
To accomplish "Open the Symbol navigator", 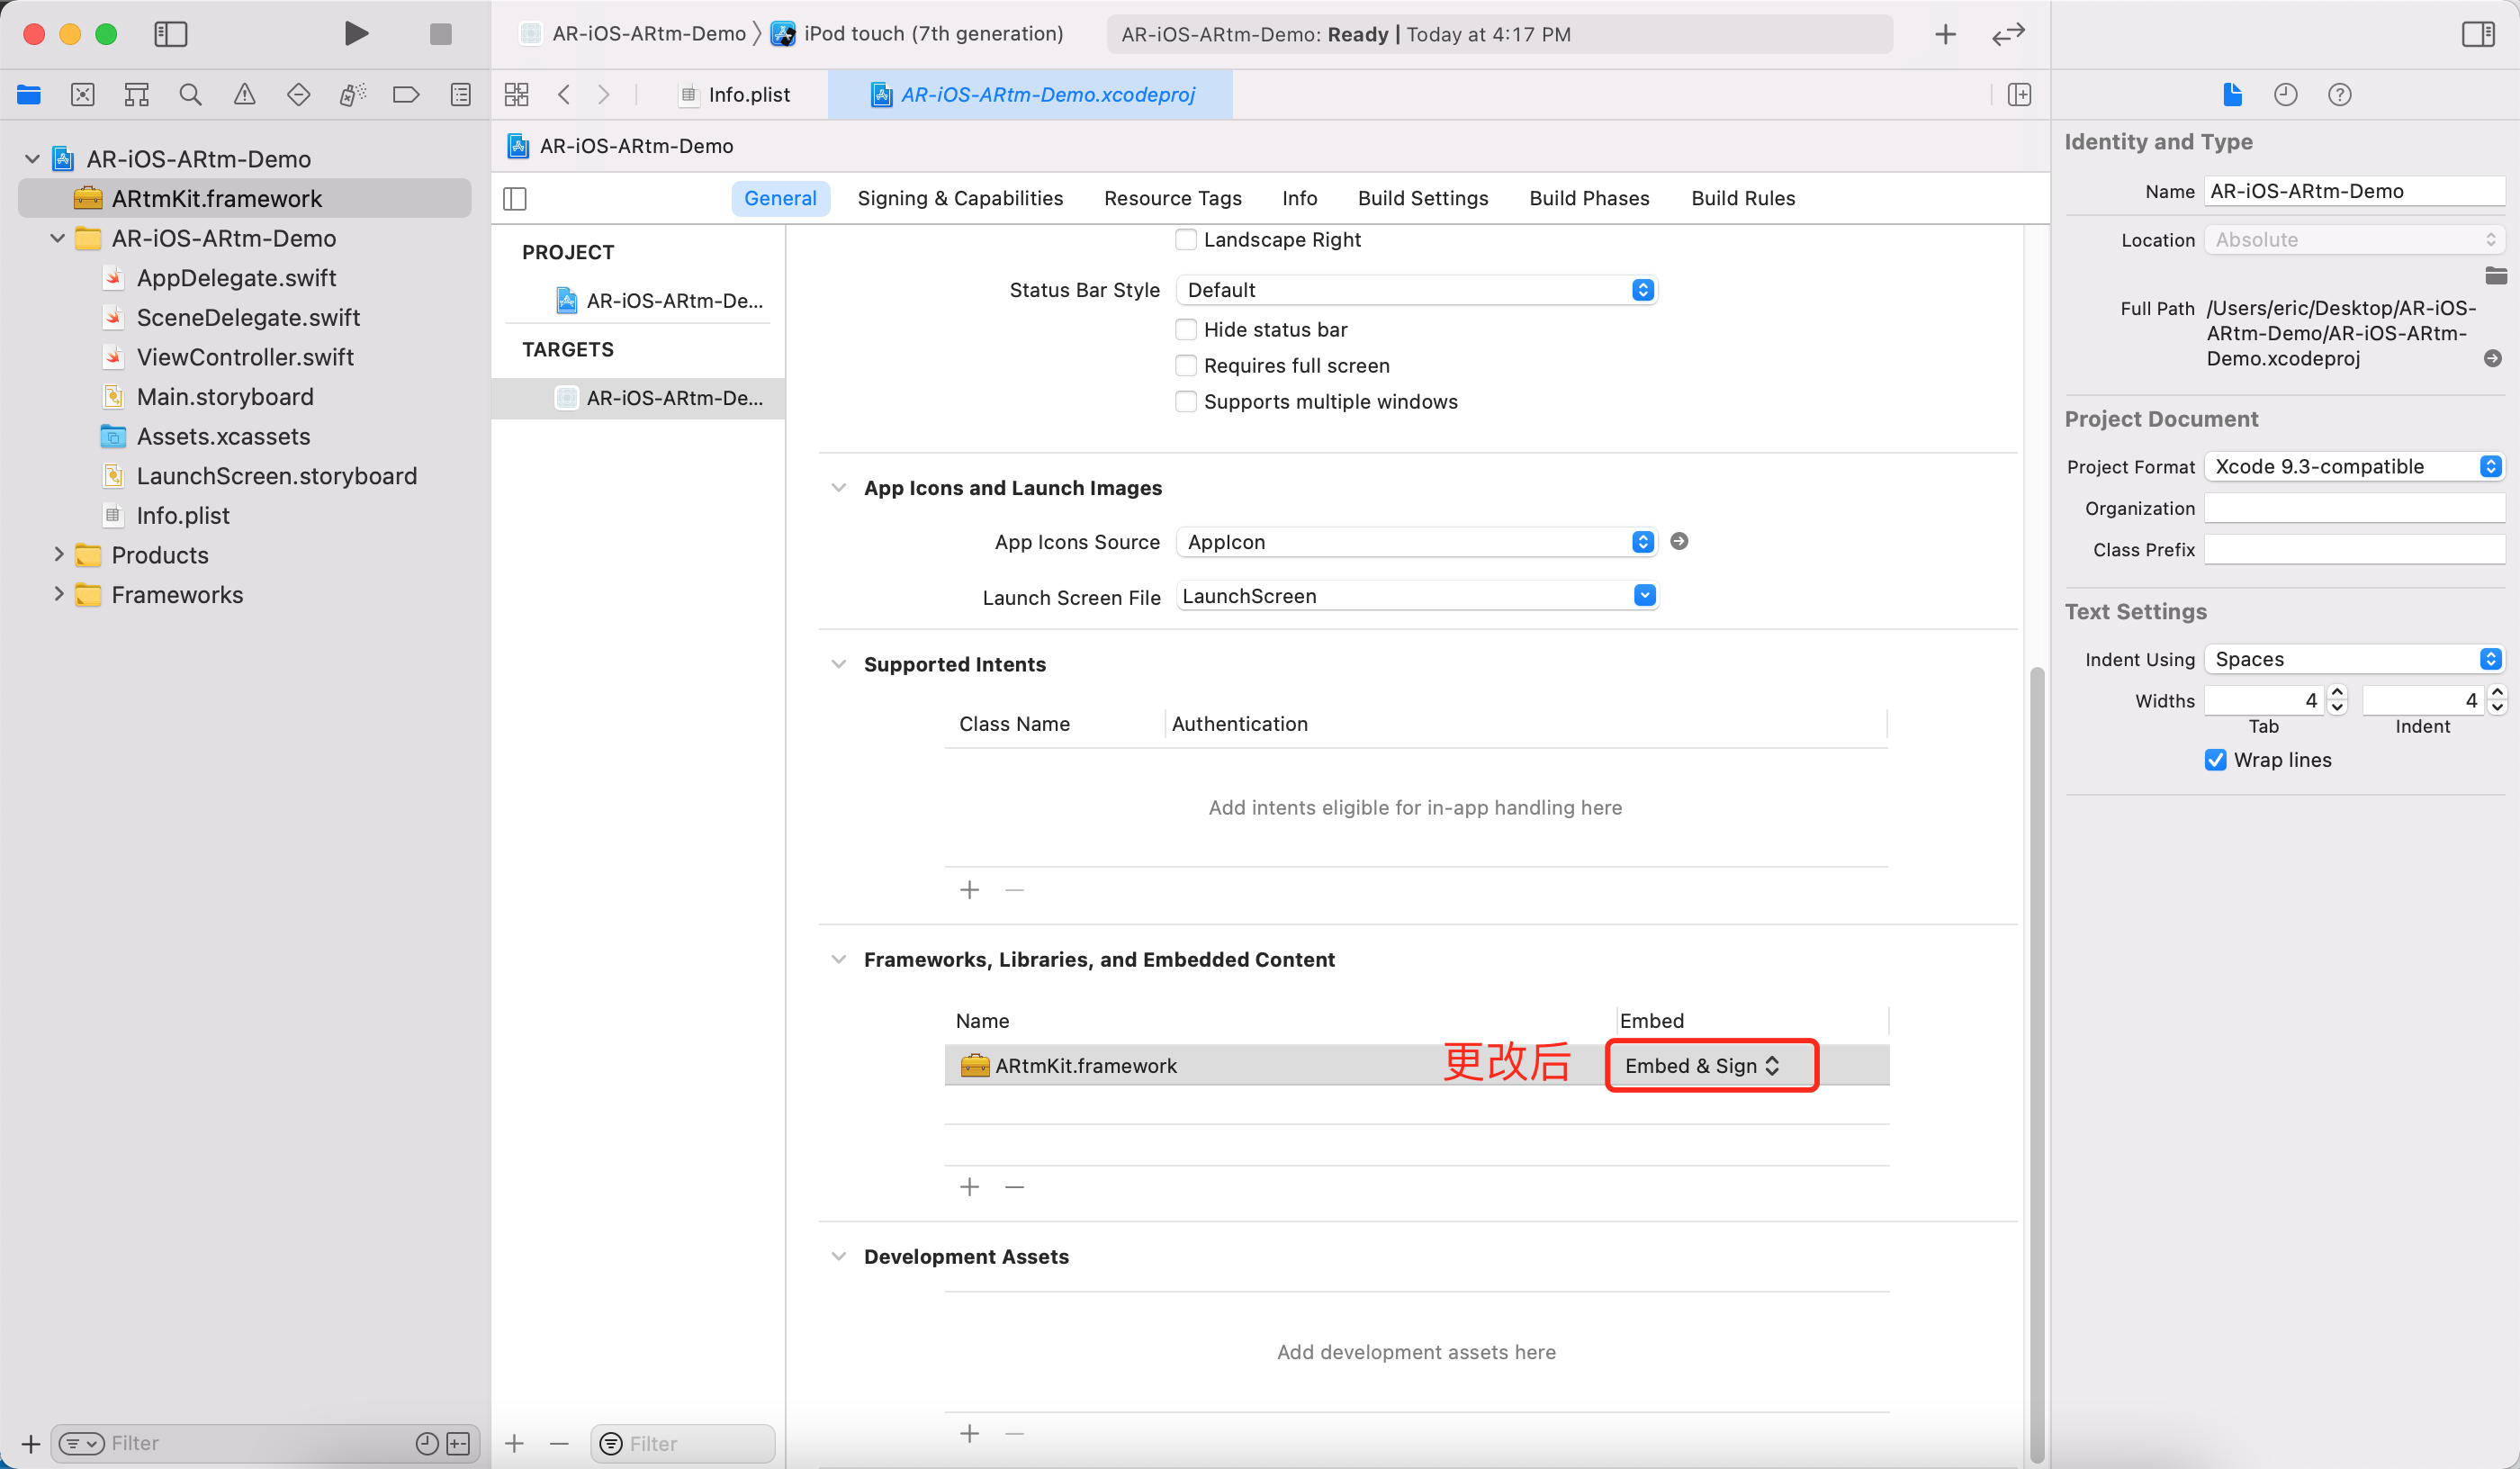I will tap(137, 95).
